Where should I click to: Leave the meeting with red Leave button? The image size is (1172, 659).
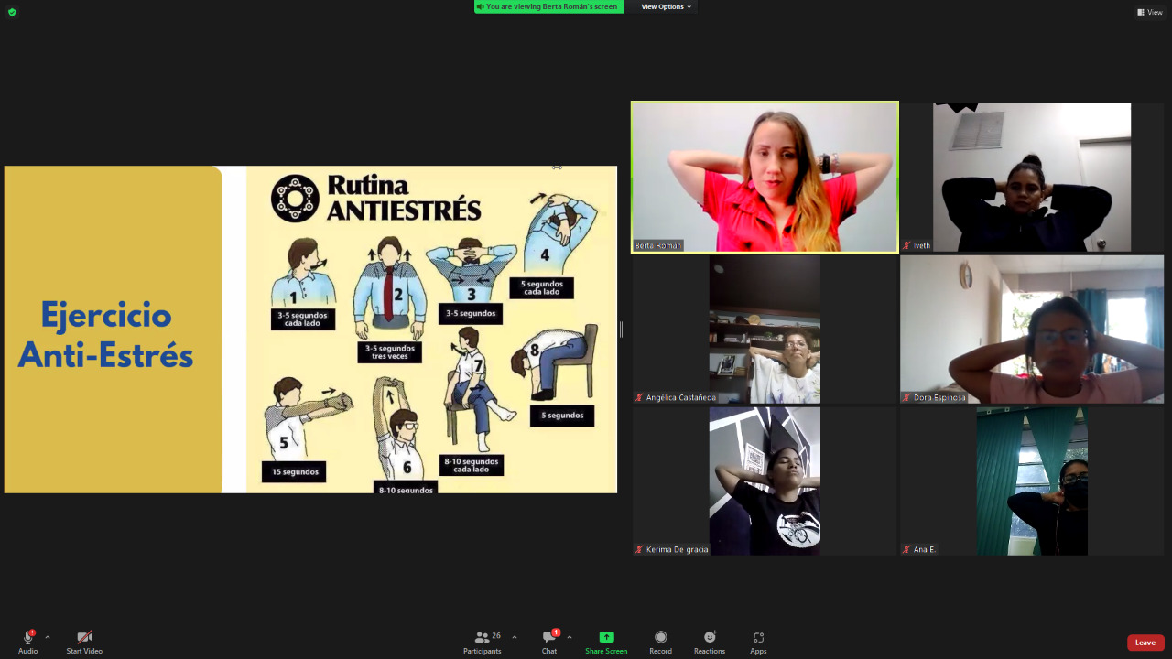point(1145,643)
